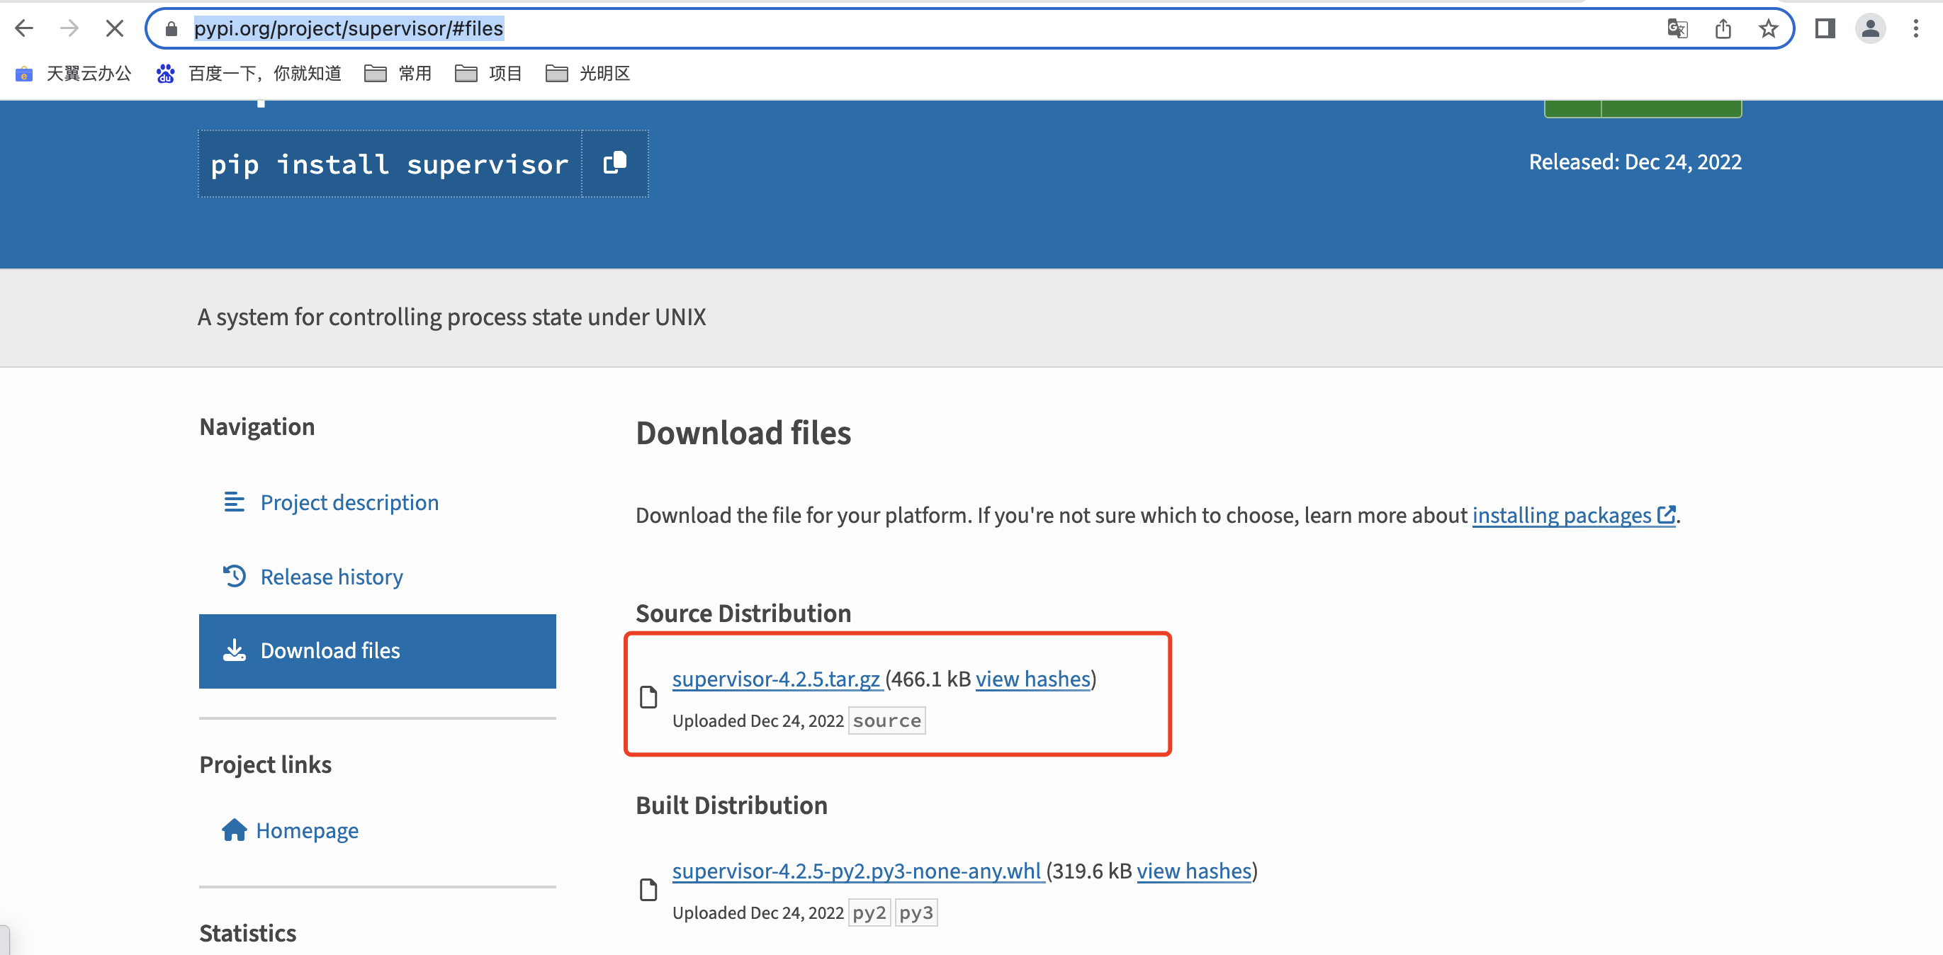
Task: Click the copy pip command icon
Action: tap(615, 163)
